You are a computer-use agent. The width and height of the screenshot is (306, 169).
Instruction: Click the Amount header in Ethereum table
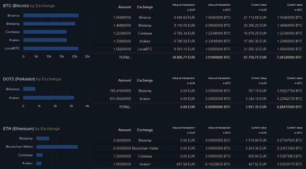coord(125,130)
